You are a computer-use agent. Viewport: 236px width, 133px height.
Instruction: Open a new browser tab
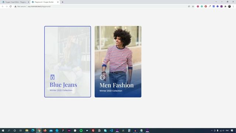point(62,2)
